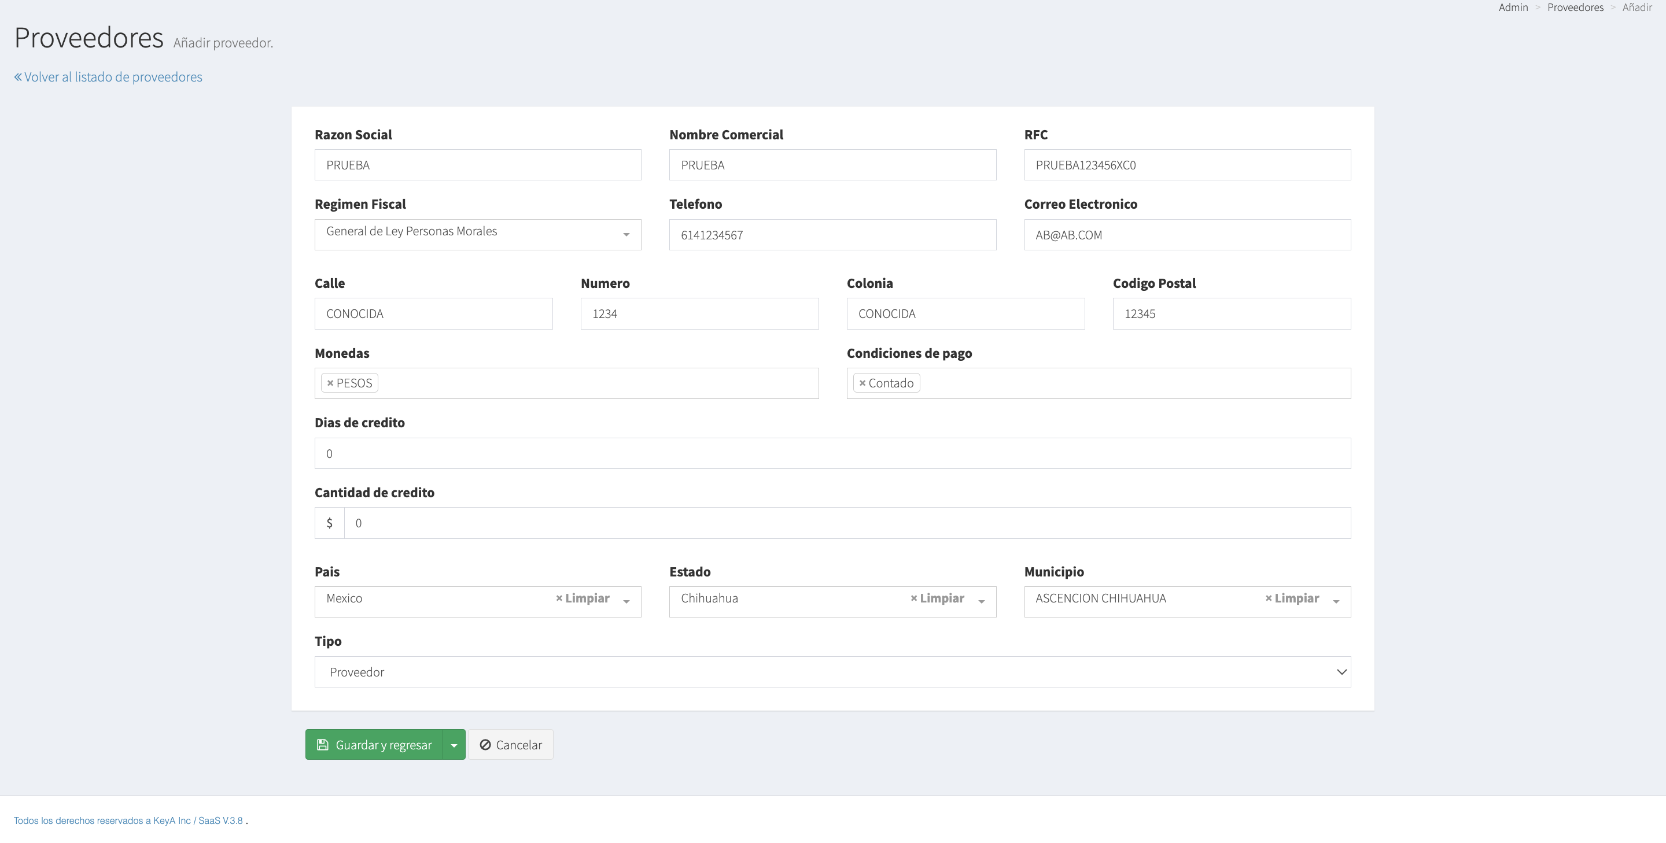Open the save options caret dropdown
Image resolution: width=1666 pixels, height=843 pixels.
[x=454, y=745]
